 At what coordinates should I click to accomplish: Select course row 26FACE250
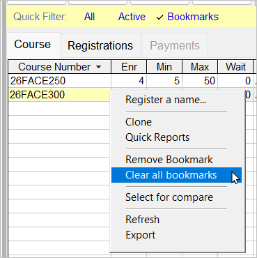[x=60, y=81]
